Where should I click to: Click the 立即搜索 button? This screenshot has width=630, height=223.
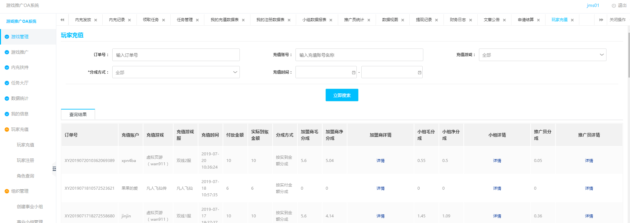coord(341,95)
